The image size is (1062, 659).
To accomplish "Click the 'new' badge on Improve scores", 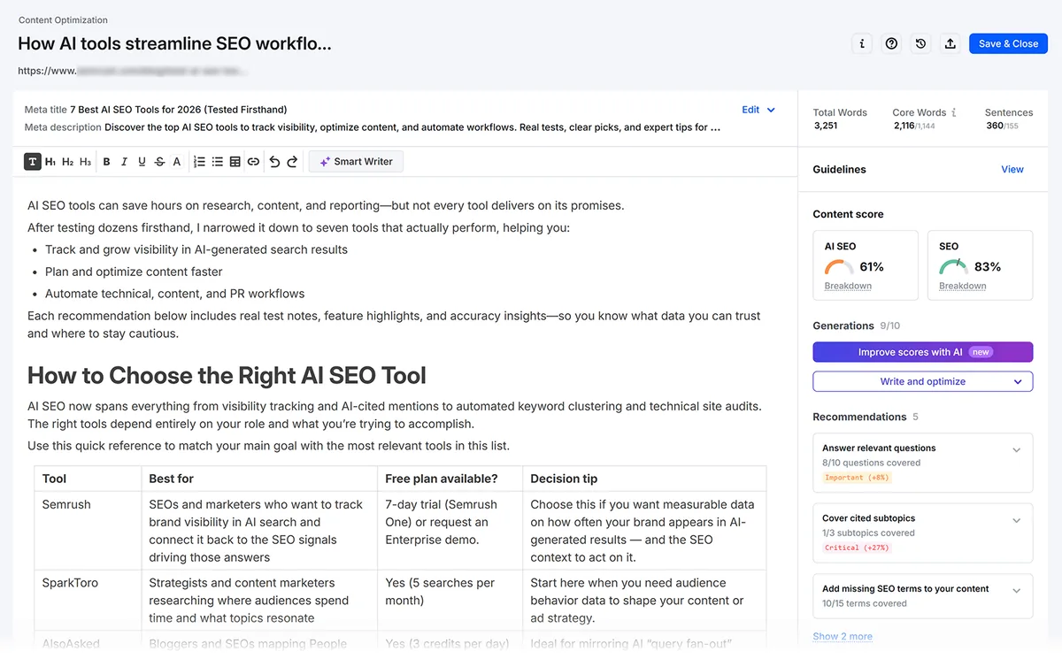I will [x=980, y=352].
